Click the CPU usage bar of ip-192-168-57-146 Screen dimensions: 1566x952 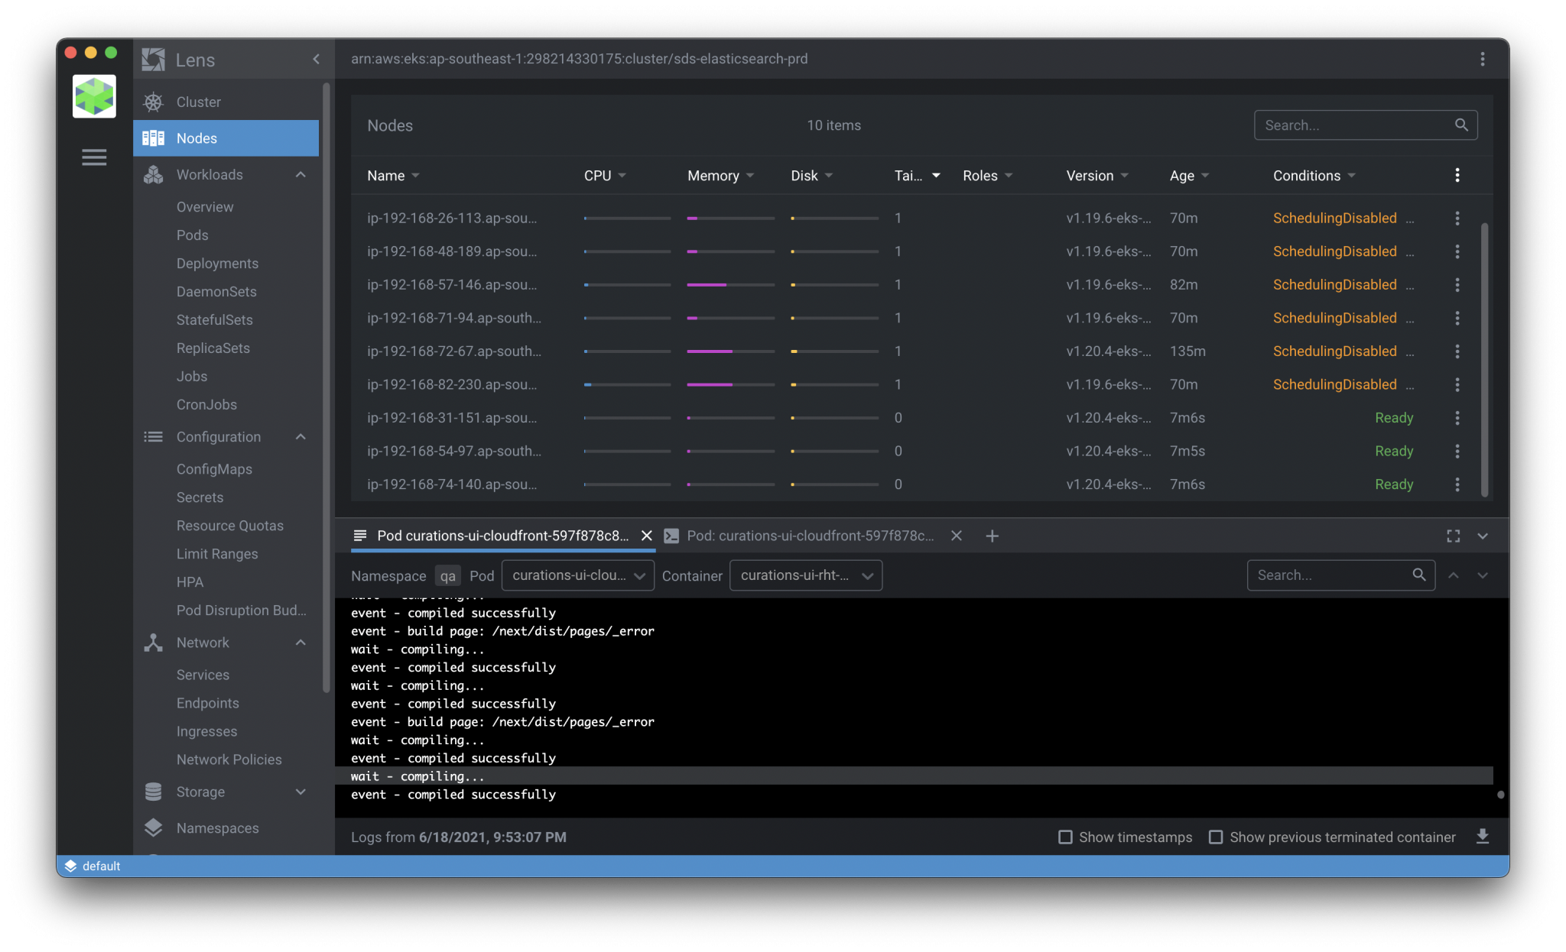click(626, 284)
